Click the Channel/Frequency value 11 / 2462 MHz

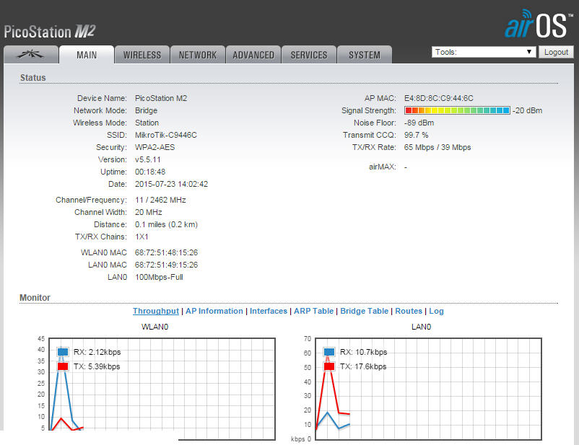pos(160,200)
